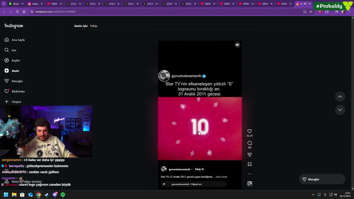This screenshot has height=199, width=354.
Task: Reload the page with the refresh icon
Action: coord(17,12)
